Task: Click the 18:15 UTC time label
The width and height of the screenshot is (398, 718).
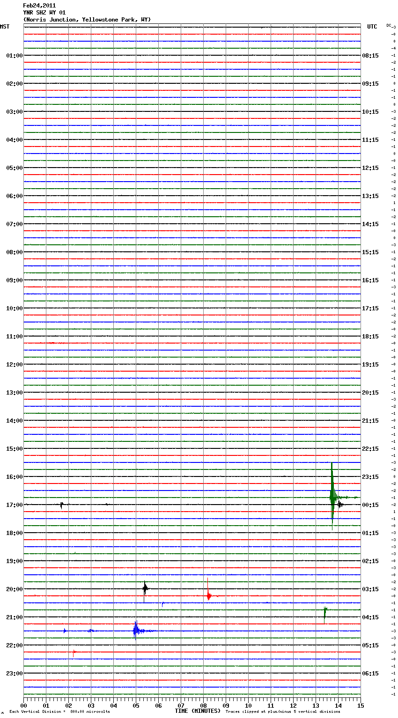Action: click(370, 337)
